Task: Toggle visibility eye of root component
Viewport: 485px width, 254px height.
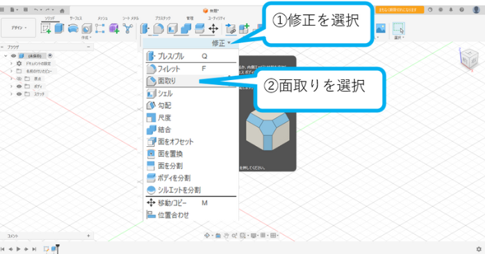Action: tap(13, 56)
